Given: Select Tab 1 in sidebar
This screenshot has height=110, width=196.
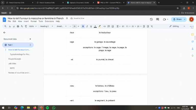Looking at the screenshot, I should (x=18, y=45).
